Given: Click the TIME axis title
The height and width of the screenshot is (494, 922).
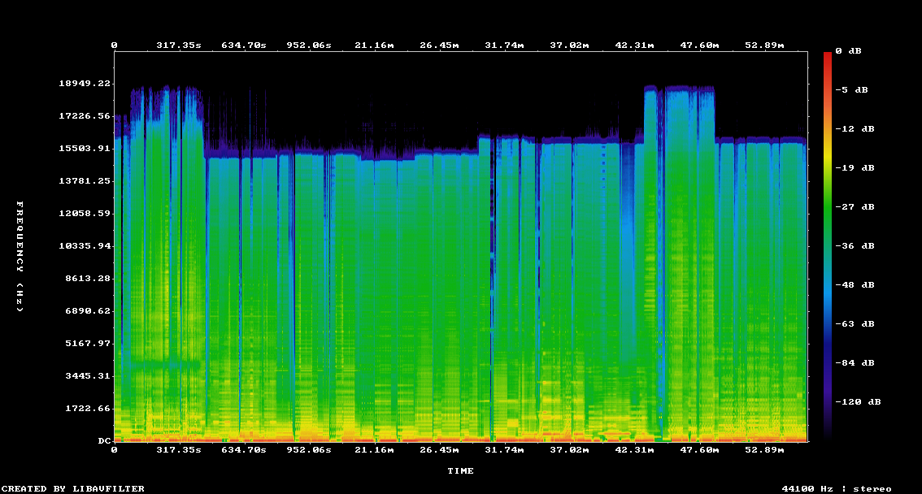Looking at the screenshot, I should click(x=460, y=471).
